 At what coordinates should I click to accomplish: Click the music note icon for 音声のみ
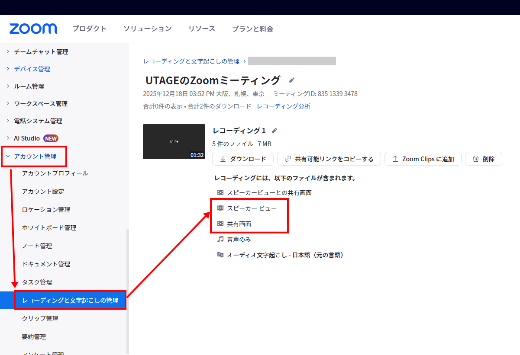[220, 239]
